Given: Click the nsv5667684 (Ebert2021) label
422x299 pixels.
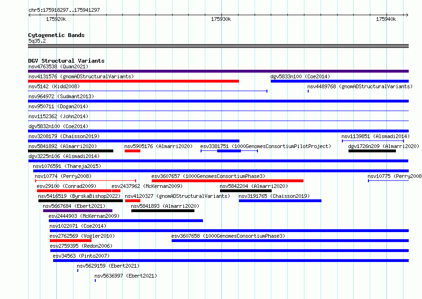Looking at the screenshot, I should [x=74, y=206].
